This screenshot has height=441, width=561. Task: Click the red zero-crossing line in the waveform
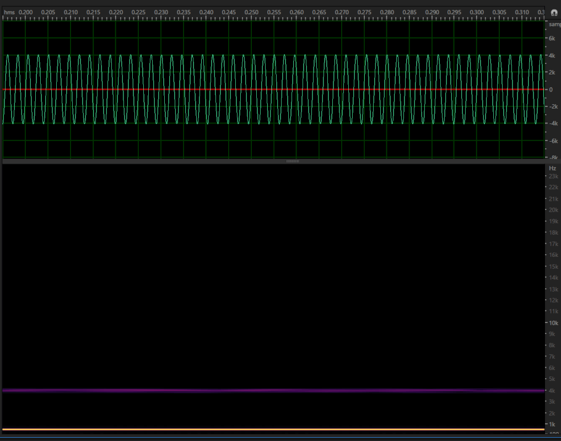(x=220, y=89)
